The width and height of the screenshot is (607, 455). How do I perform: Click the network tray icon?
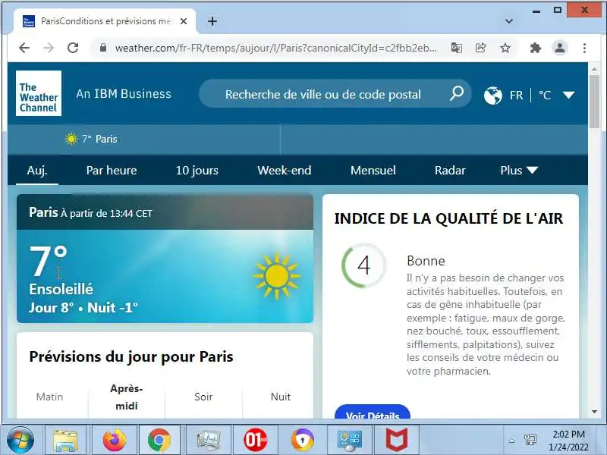click(x=530, y=441)
